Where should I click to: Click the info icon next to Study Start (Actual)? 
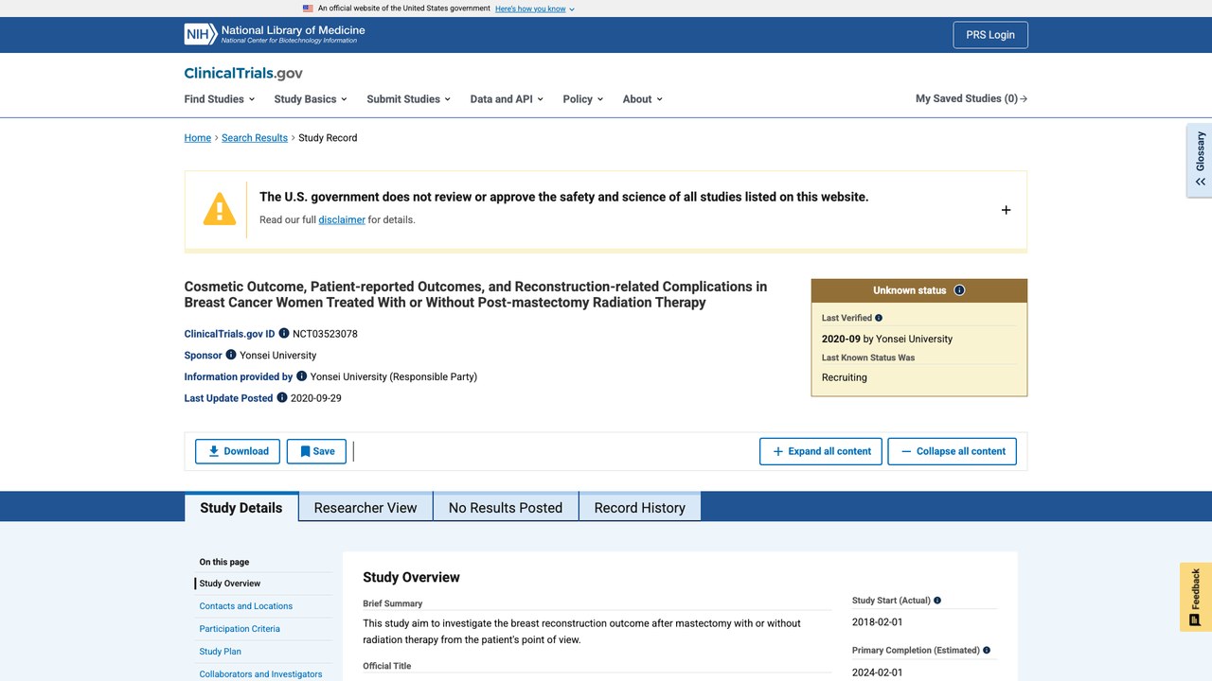coord(937,601)
